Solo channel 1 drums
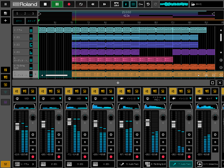224x168 pixels. [x=33, y=142]
